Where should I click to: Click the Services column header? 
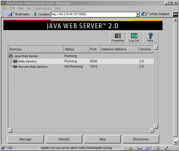[36, 49]
